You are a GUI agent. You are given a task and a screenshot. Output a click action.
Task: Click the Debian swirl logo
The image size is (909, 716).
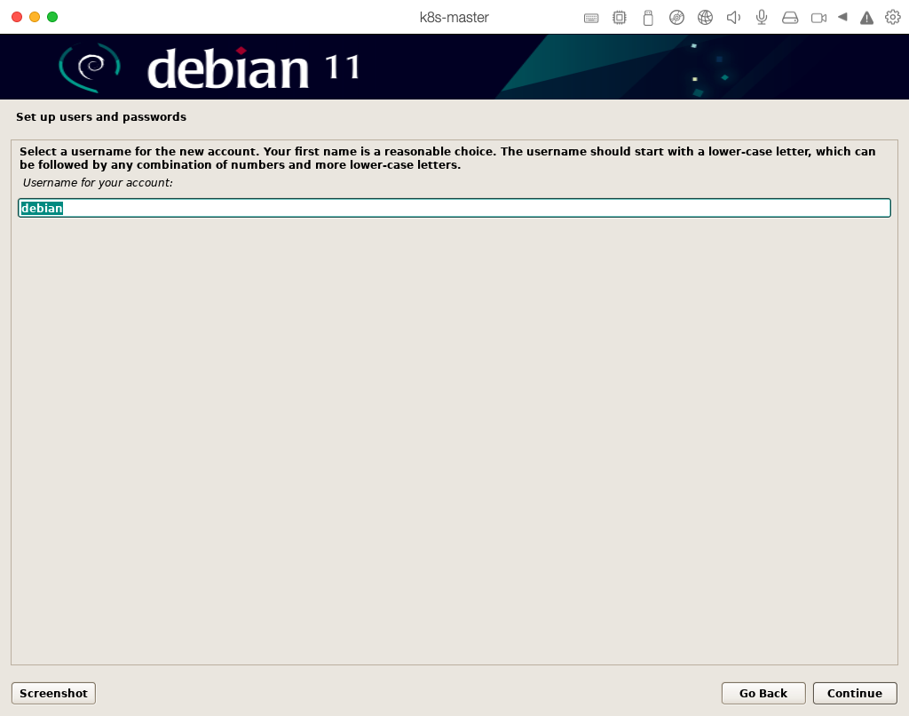(90, 68)
